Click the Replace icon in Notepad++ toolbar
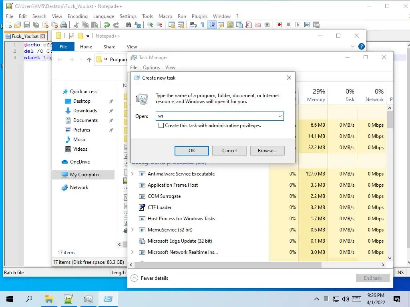This screenshot has height=307, width=410. (138, 25)
